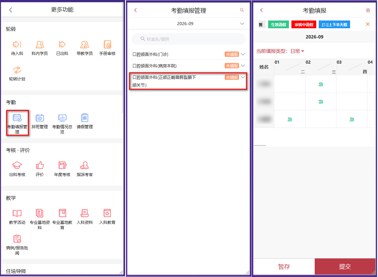This screenshot has height=277, width=378.
Task: Open the 出科考核 icon
Action: click(17, 165)
